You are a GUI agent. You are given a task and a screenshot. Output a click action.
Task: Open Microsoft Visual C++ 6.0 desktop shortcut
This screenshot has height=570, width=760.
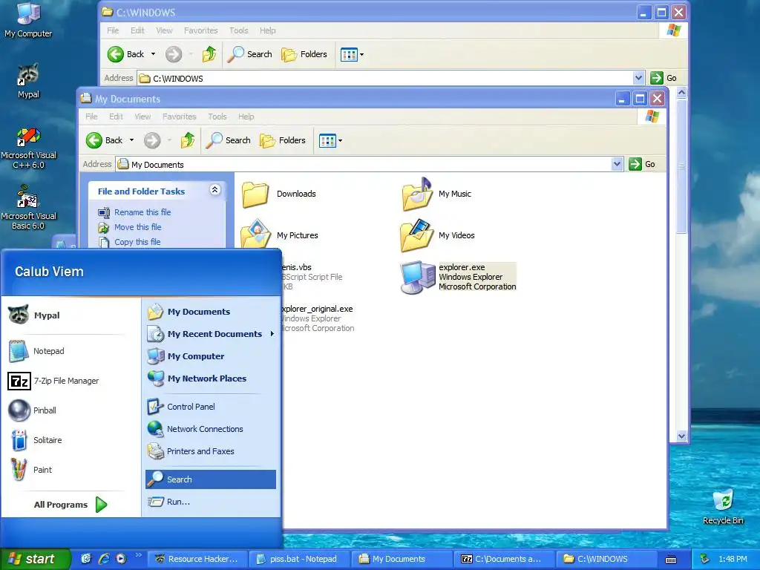click(28, 148)
